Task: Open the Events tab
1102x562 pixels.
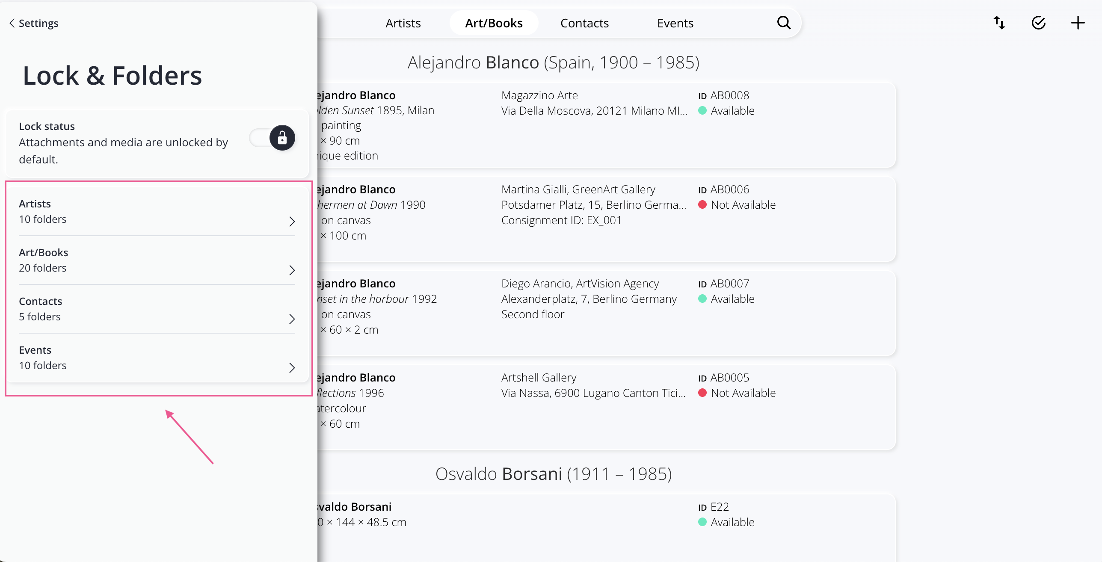Action: 675,23
